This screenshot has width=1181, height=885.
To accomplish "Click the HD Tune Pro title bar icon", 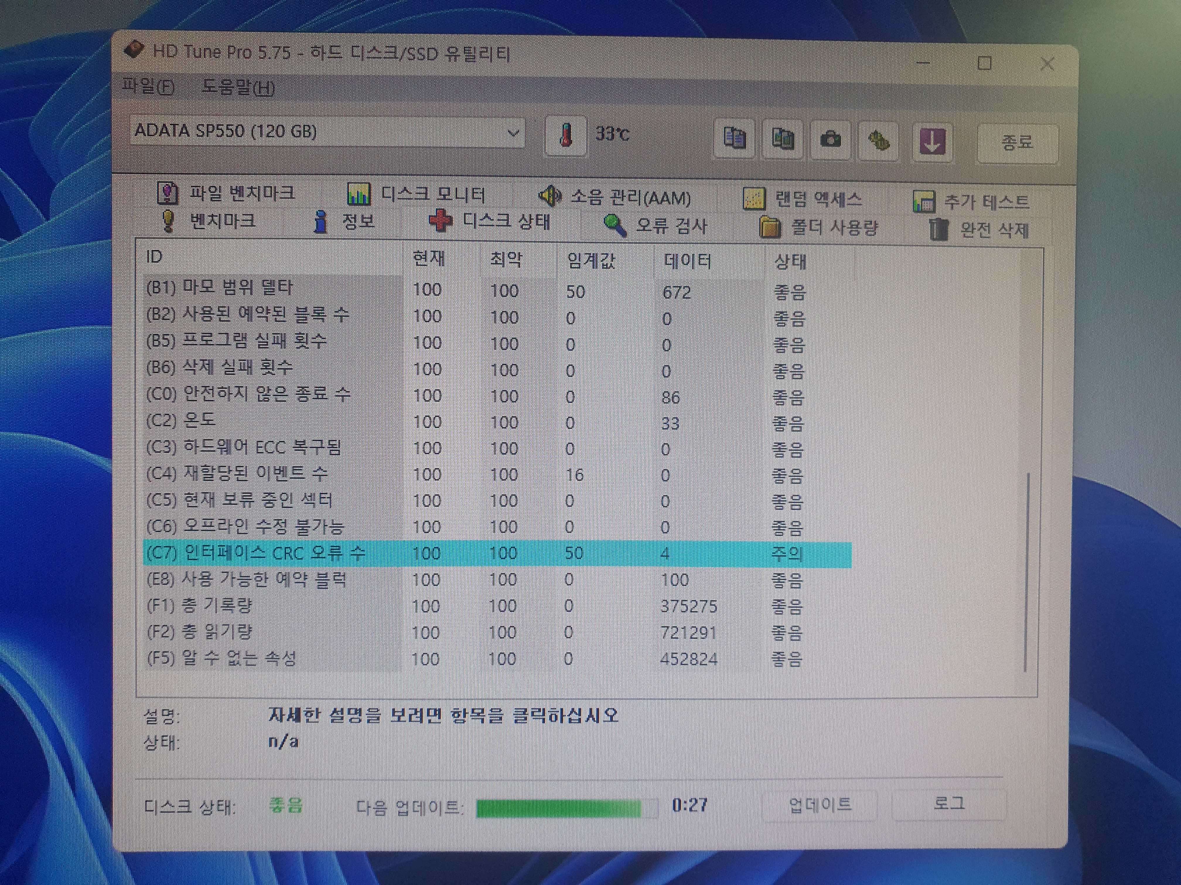I will tap(134, 50).
